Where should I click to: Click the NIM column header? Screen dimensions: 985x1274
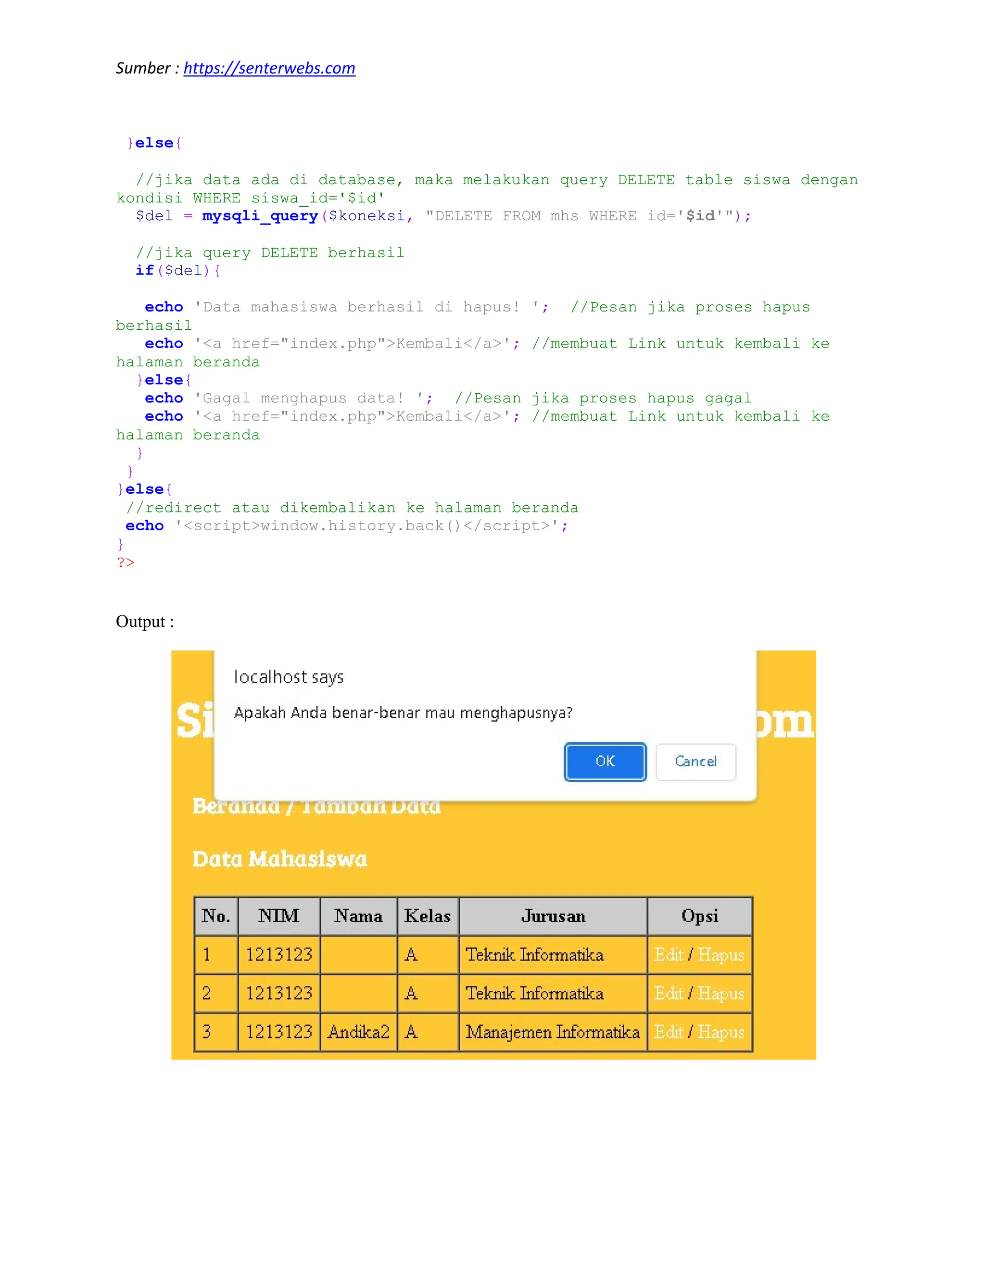[x=278, y=916]
